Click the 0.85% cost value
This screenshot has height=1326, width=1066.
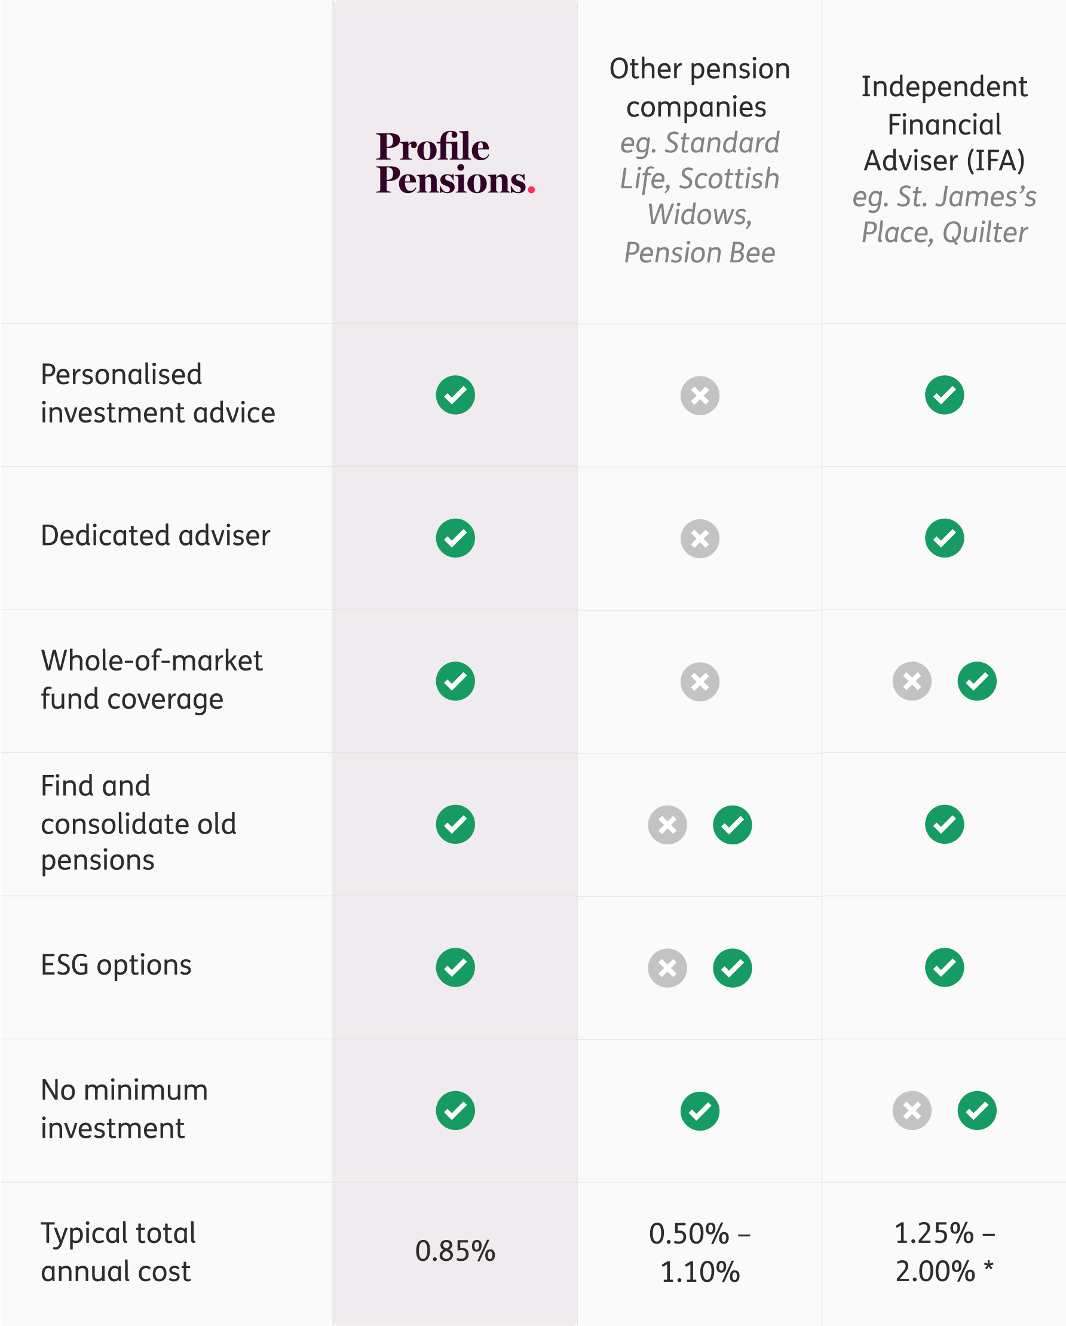tap(455, 1251)
